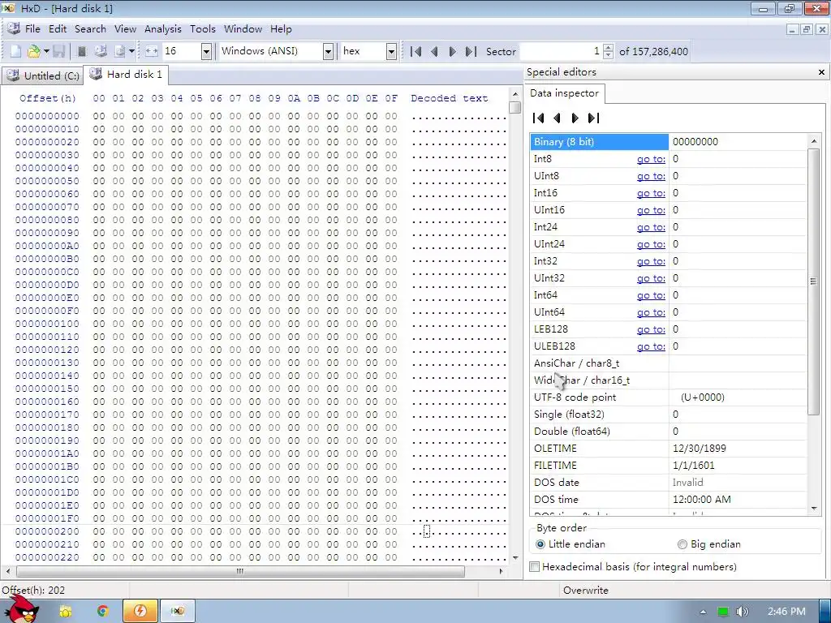Click the save floppy disk icon
This screenshot has height=623, width=831.
tap(58, 51)
